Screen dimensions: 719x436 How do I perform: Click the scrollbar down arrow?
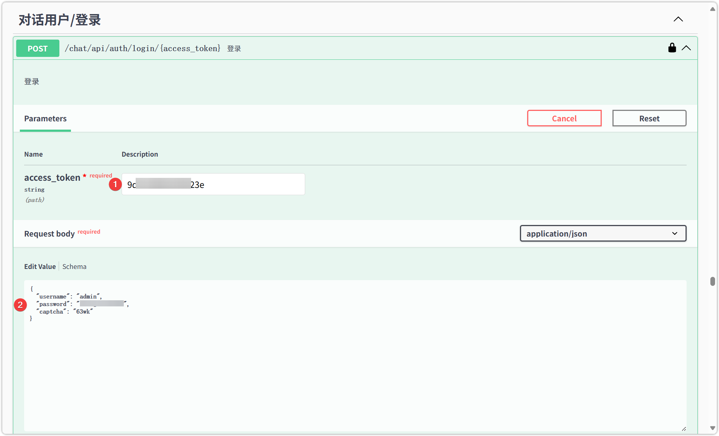tap(712, 428)
